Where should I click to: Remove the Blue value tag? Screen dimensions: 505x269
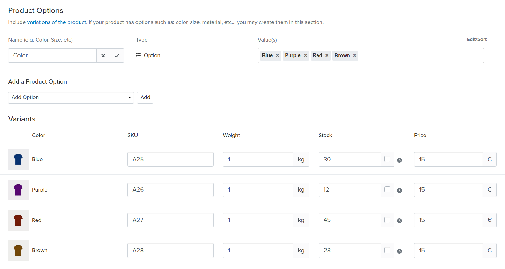(278, 56)
